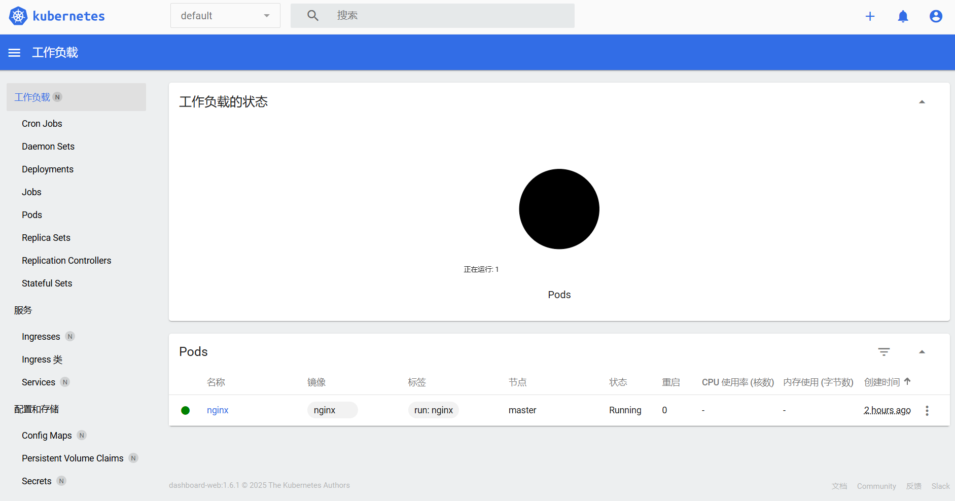Click the black Pods pie chart

tap(559, 209)
